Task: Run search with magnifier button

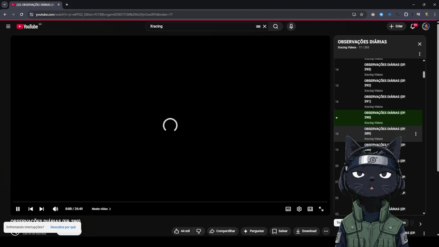Action: [x=275, y=26]
